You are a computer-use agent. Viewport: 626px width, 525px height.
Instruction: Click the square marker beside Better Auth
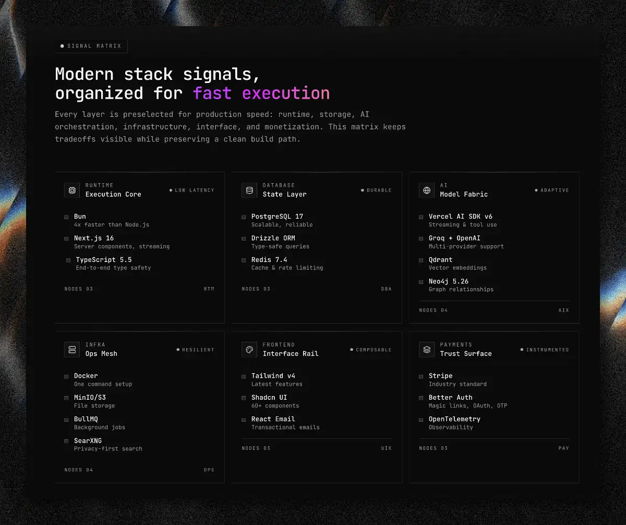[x=421, y=398]
